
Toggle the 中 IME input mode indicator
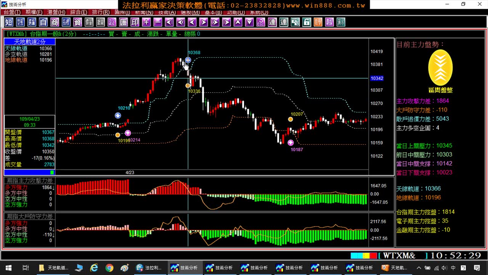[x=453, y=268]
